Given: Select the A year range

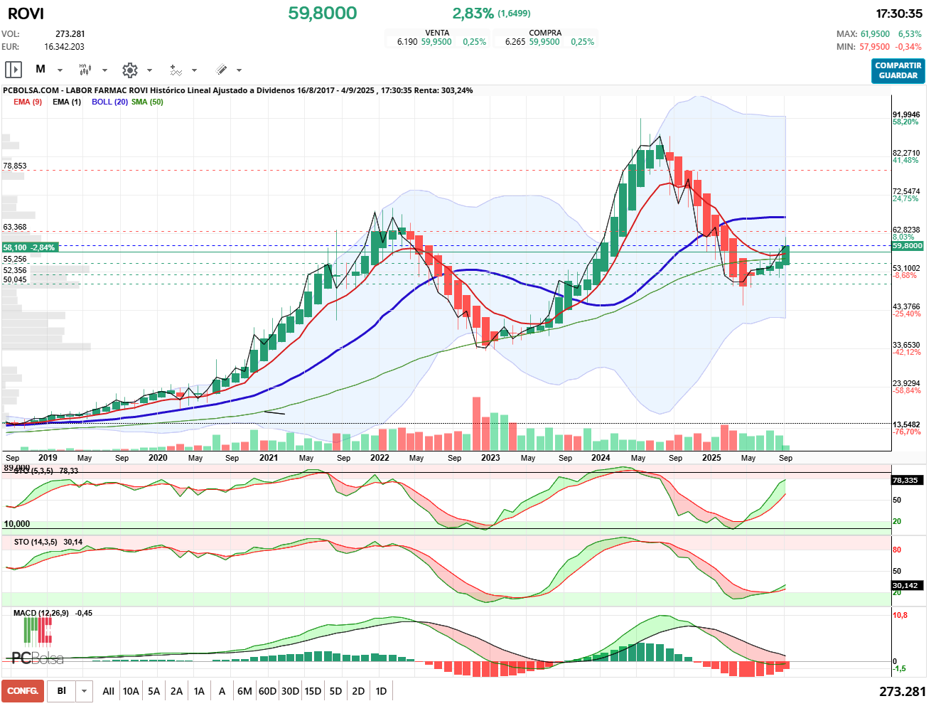Looking at the screenshot, I should pos(222,691).
